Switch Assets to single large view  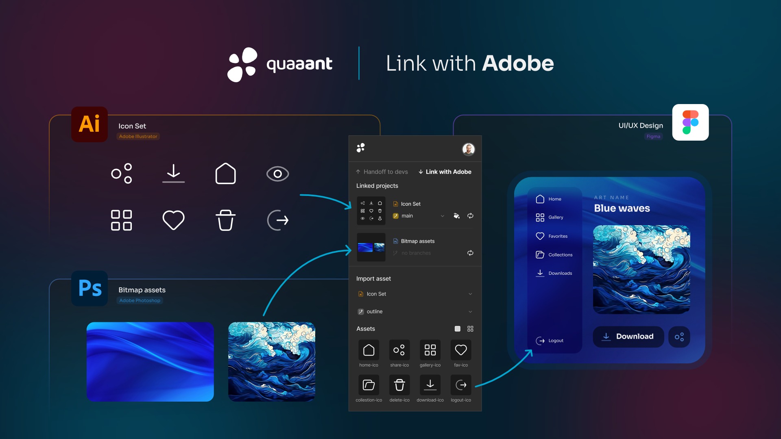pyautogui.click(x=458, y=328)
